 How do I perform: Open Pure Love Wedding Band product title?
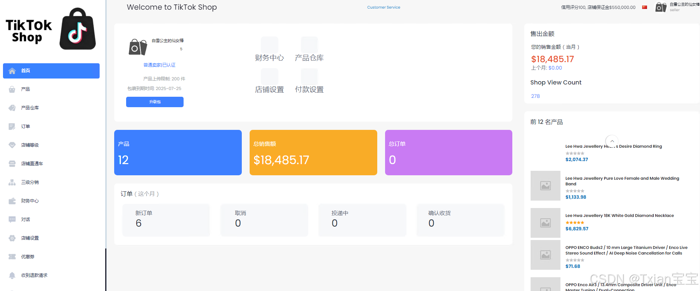[x=622, y=181]
